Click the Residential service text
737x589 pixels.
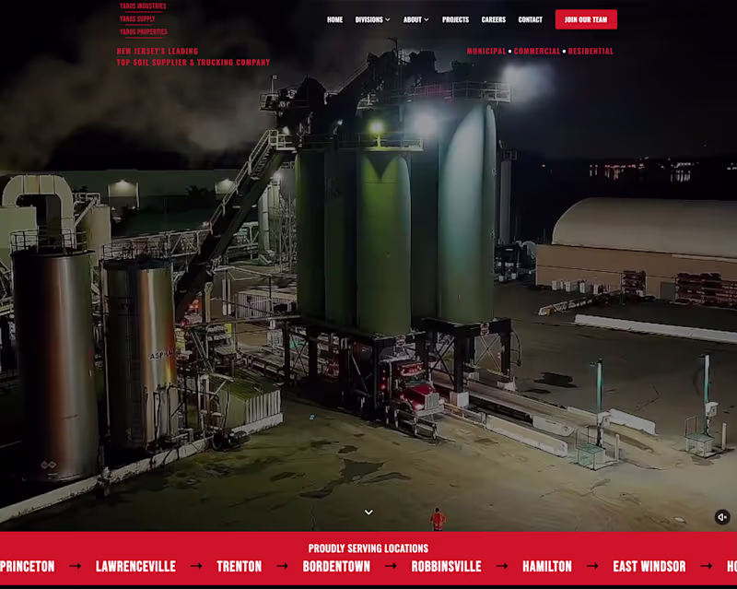coord(591,51)
